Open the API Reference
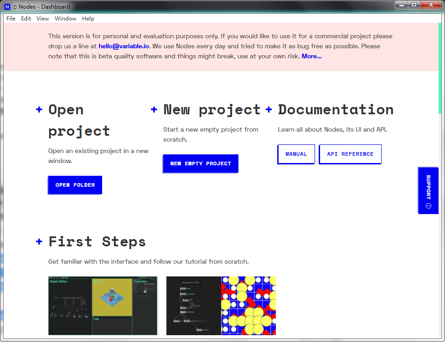 pyautogui.click(x=350, y=154)
